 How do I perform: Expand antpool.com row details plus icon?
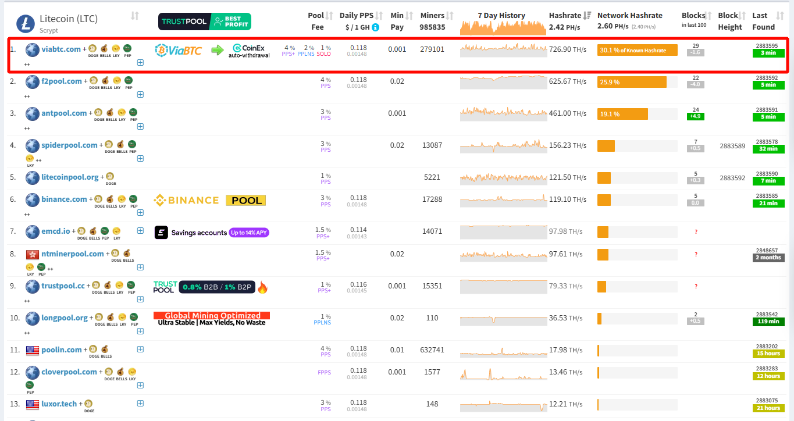[140, 126]
